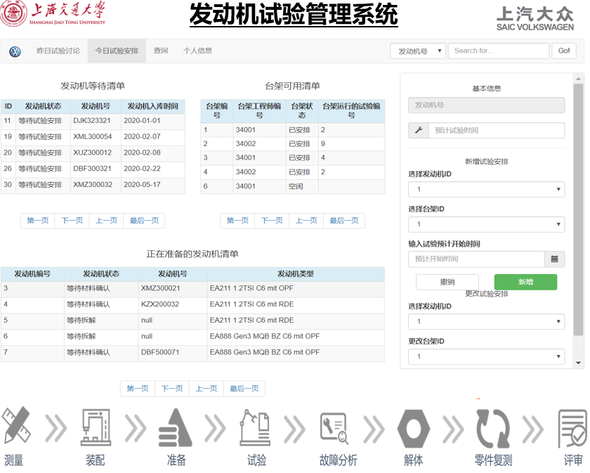Select the 准备 (preparation) stage icon
Viewport: 590px width, 473px height.
176,427
